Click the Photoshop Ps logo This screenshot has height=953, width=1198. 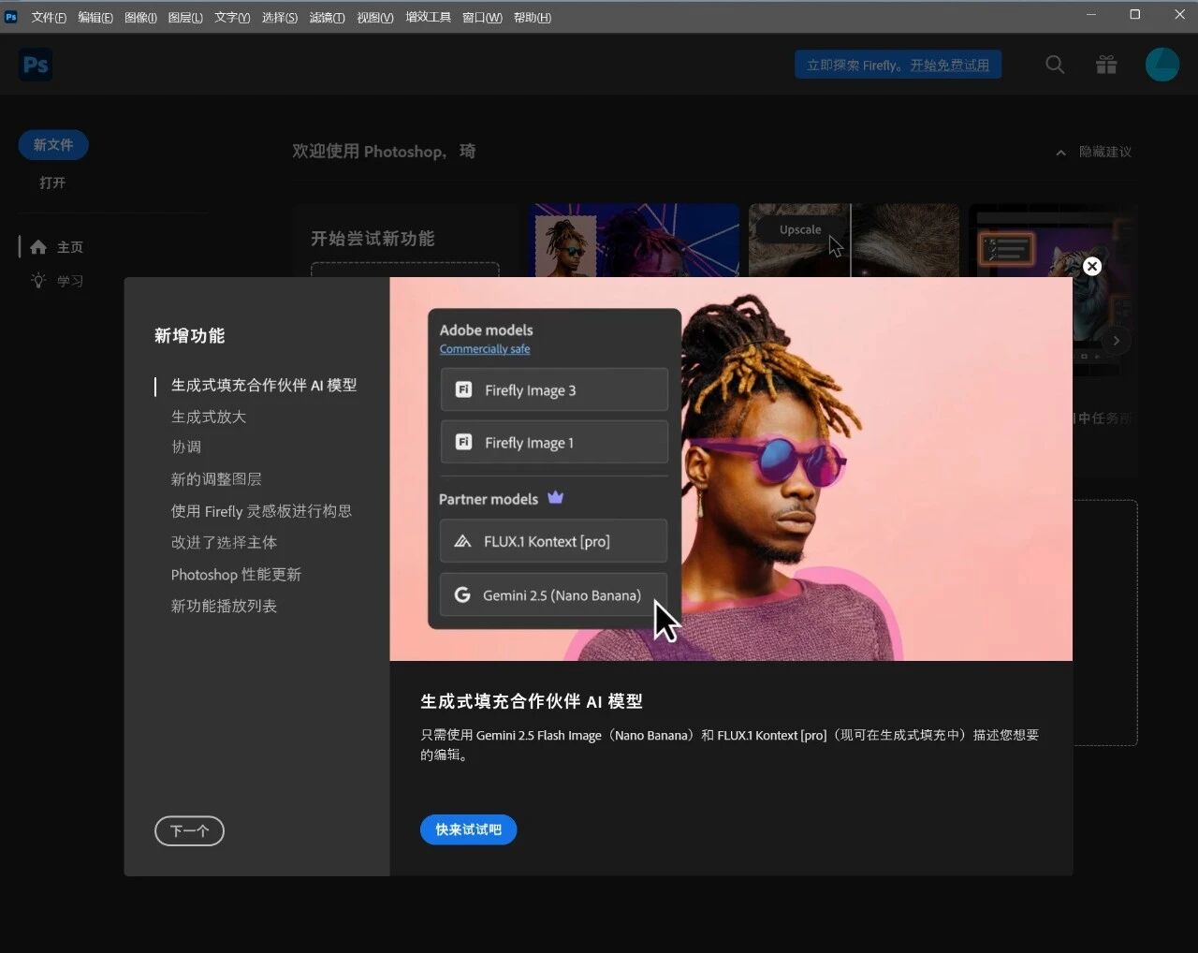(x=36, y=65)
